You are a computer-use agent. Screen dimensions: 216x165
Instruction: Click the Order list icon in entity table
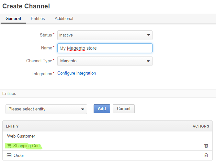(x=9, y=155)
